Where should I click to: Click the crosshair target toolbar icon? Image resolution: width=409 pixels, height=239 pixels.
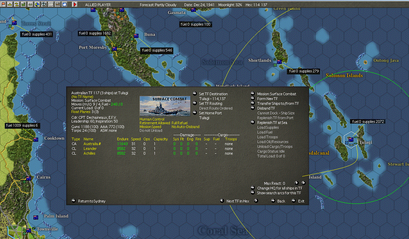[44, 4]
